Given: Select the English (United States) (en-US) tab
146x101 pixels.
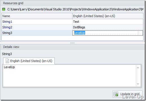Looking at the screenshot, I should 29,61.
